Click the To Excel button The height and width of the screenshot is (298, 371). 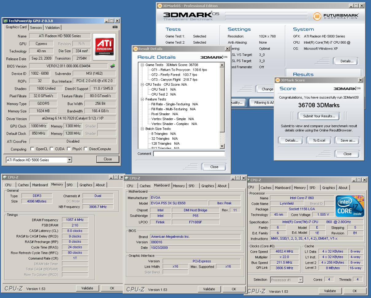click(319, 140)
